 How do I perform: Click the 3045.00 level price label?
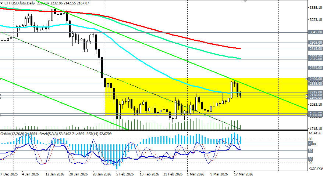316,32
